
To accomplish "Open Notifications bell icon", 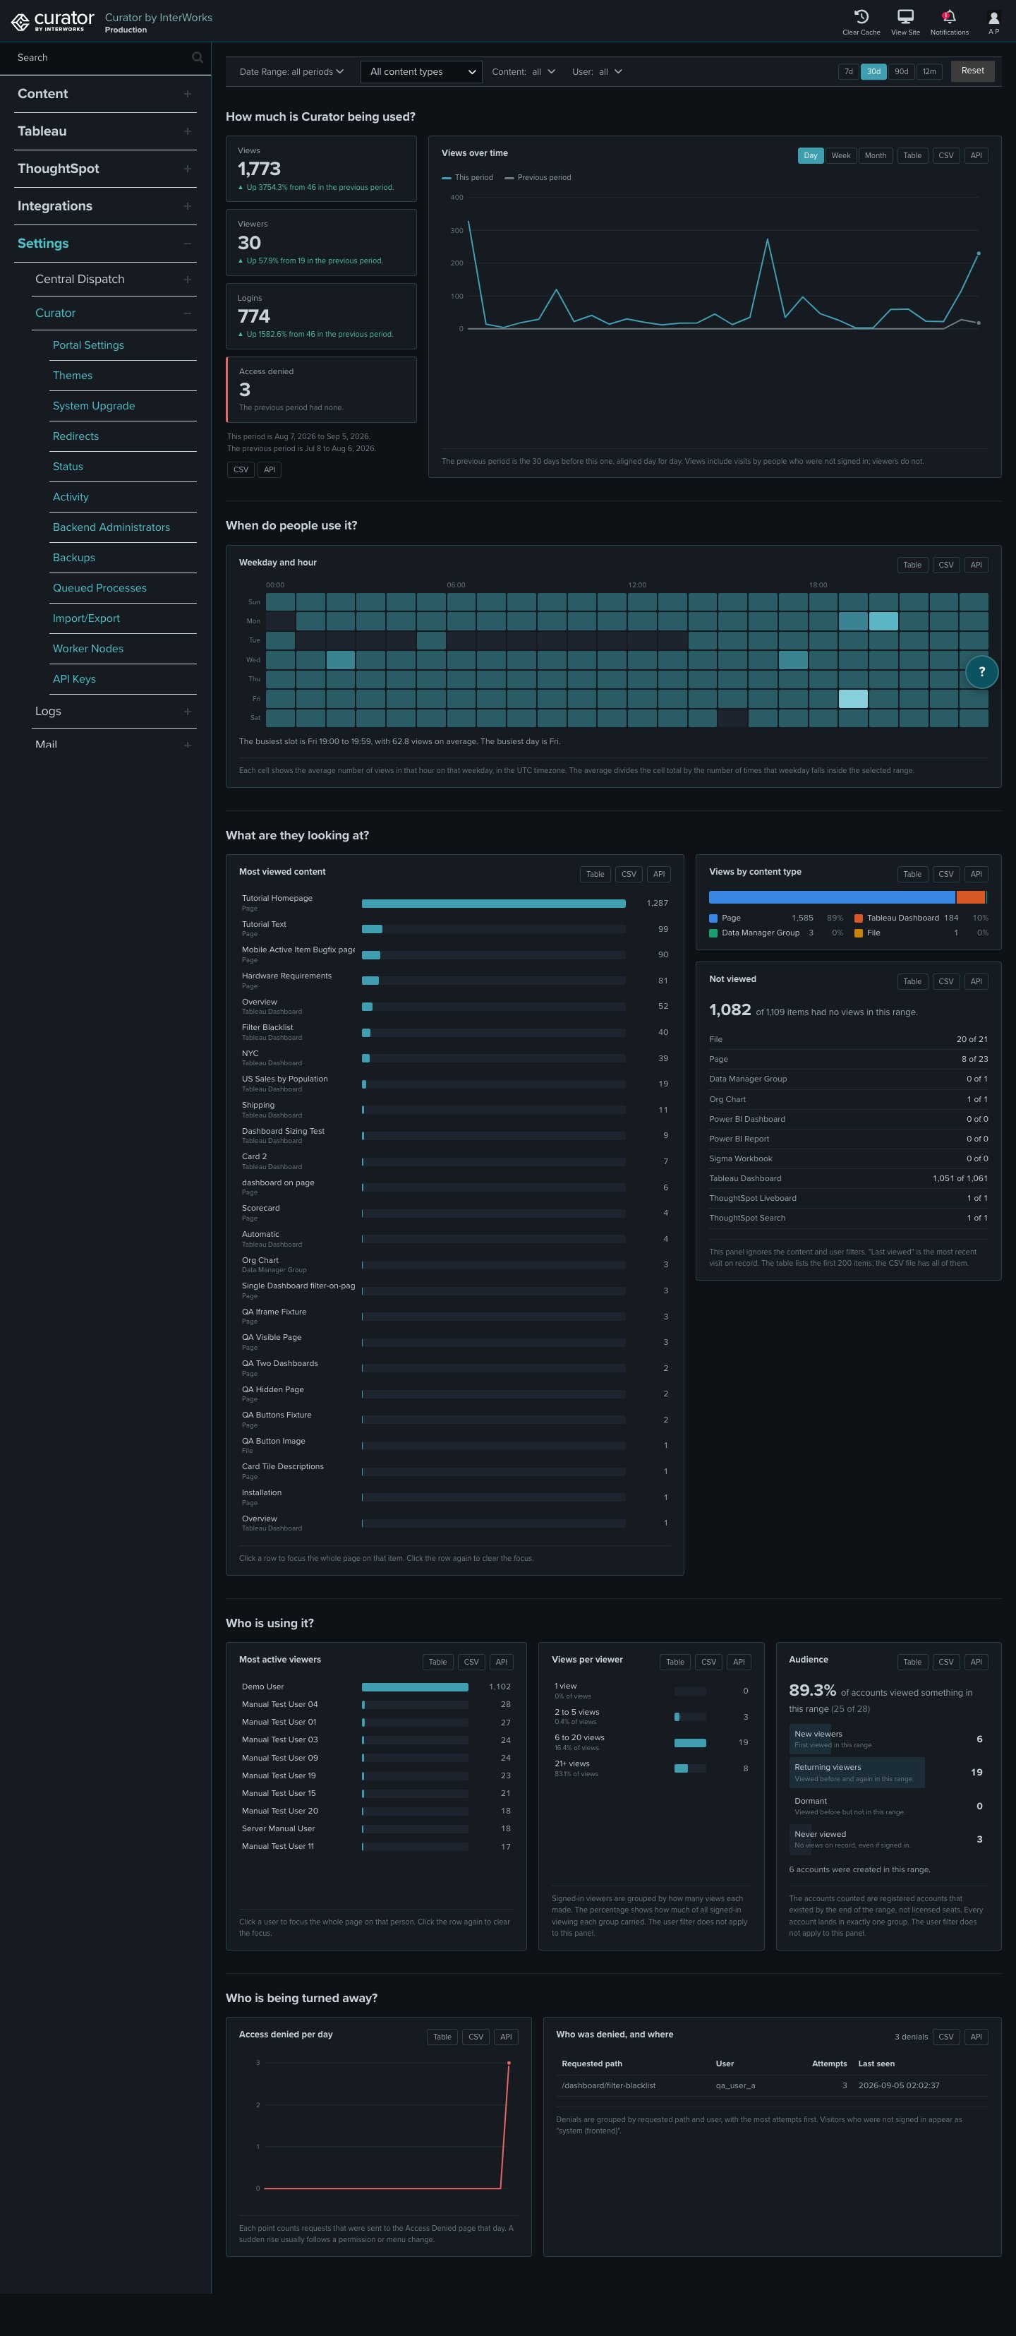I will pos(949,17).
